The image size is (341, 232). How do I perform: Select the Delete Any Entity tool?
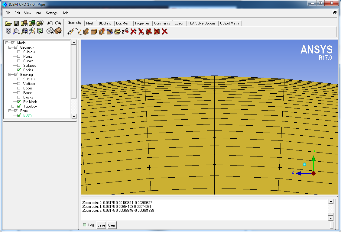click(x=165, y=32)
